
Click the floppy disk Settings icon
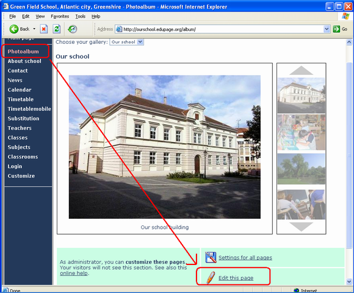(x=211, y=258)
